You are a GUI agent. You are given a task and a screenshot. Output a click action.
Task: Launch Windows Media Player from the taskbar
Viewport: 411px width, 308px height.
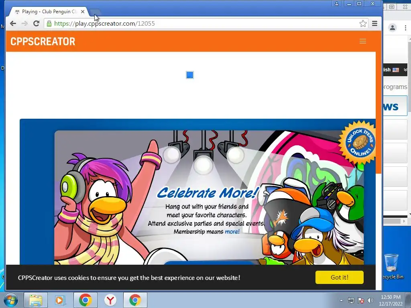(60, 300)
